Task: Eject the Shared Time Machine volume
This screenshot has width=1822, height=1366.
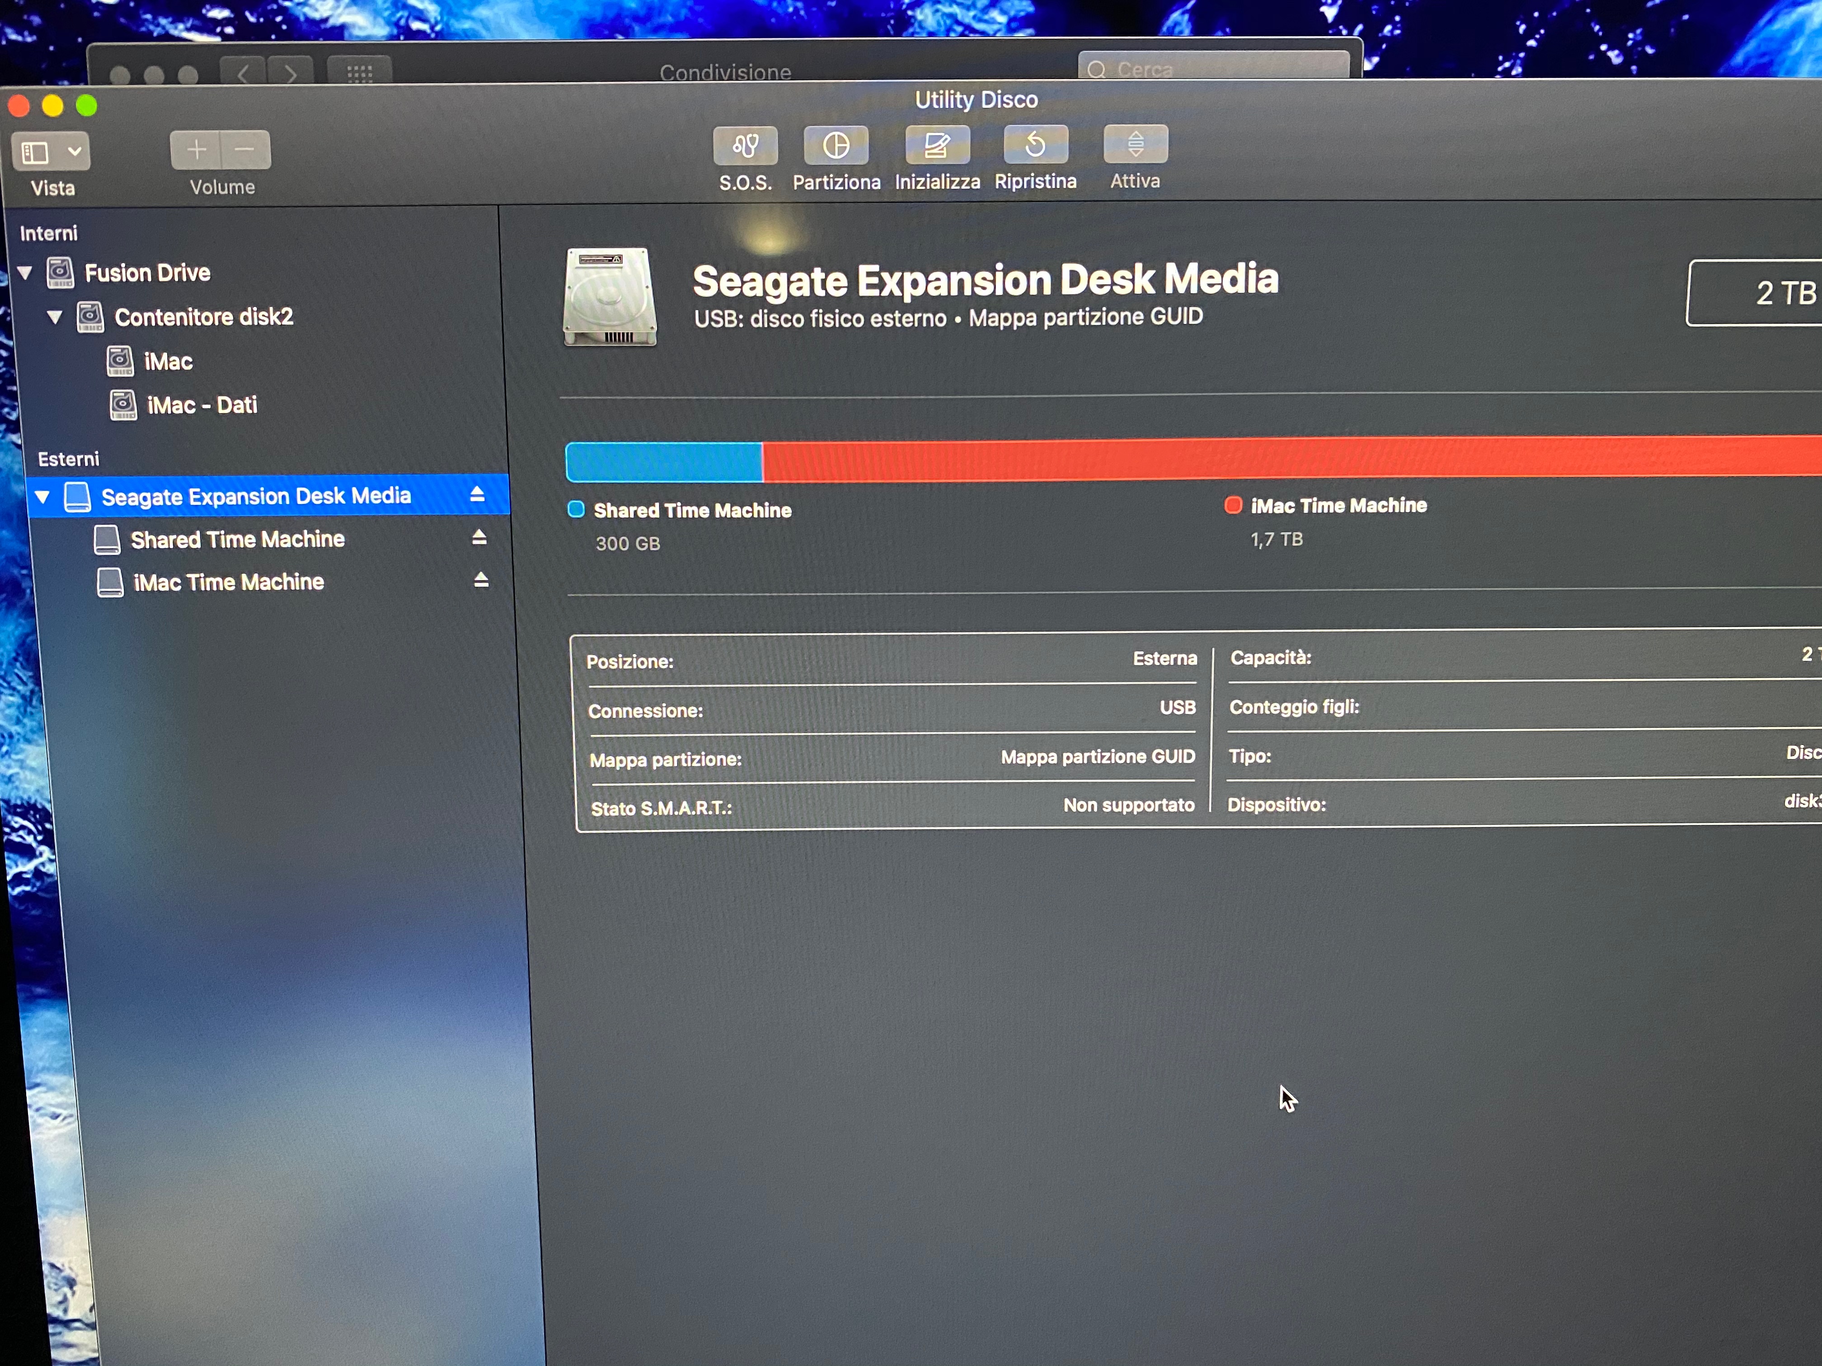Action: (479, 538)
